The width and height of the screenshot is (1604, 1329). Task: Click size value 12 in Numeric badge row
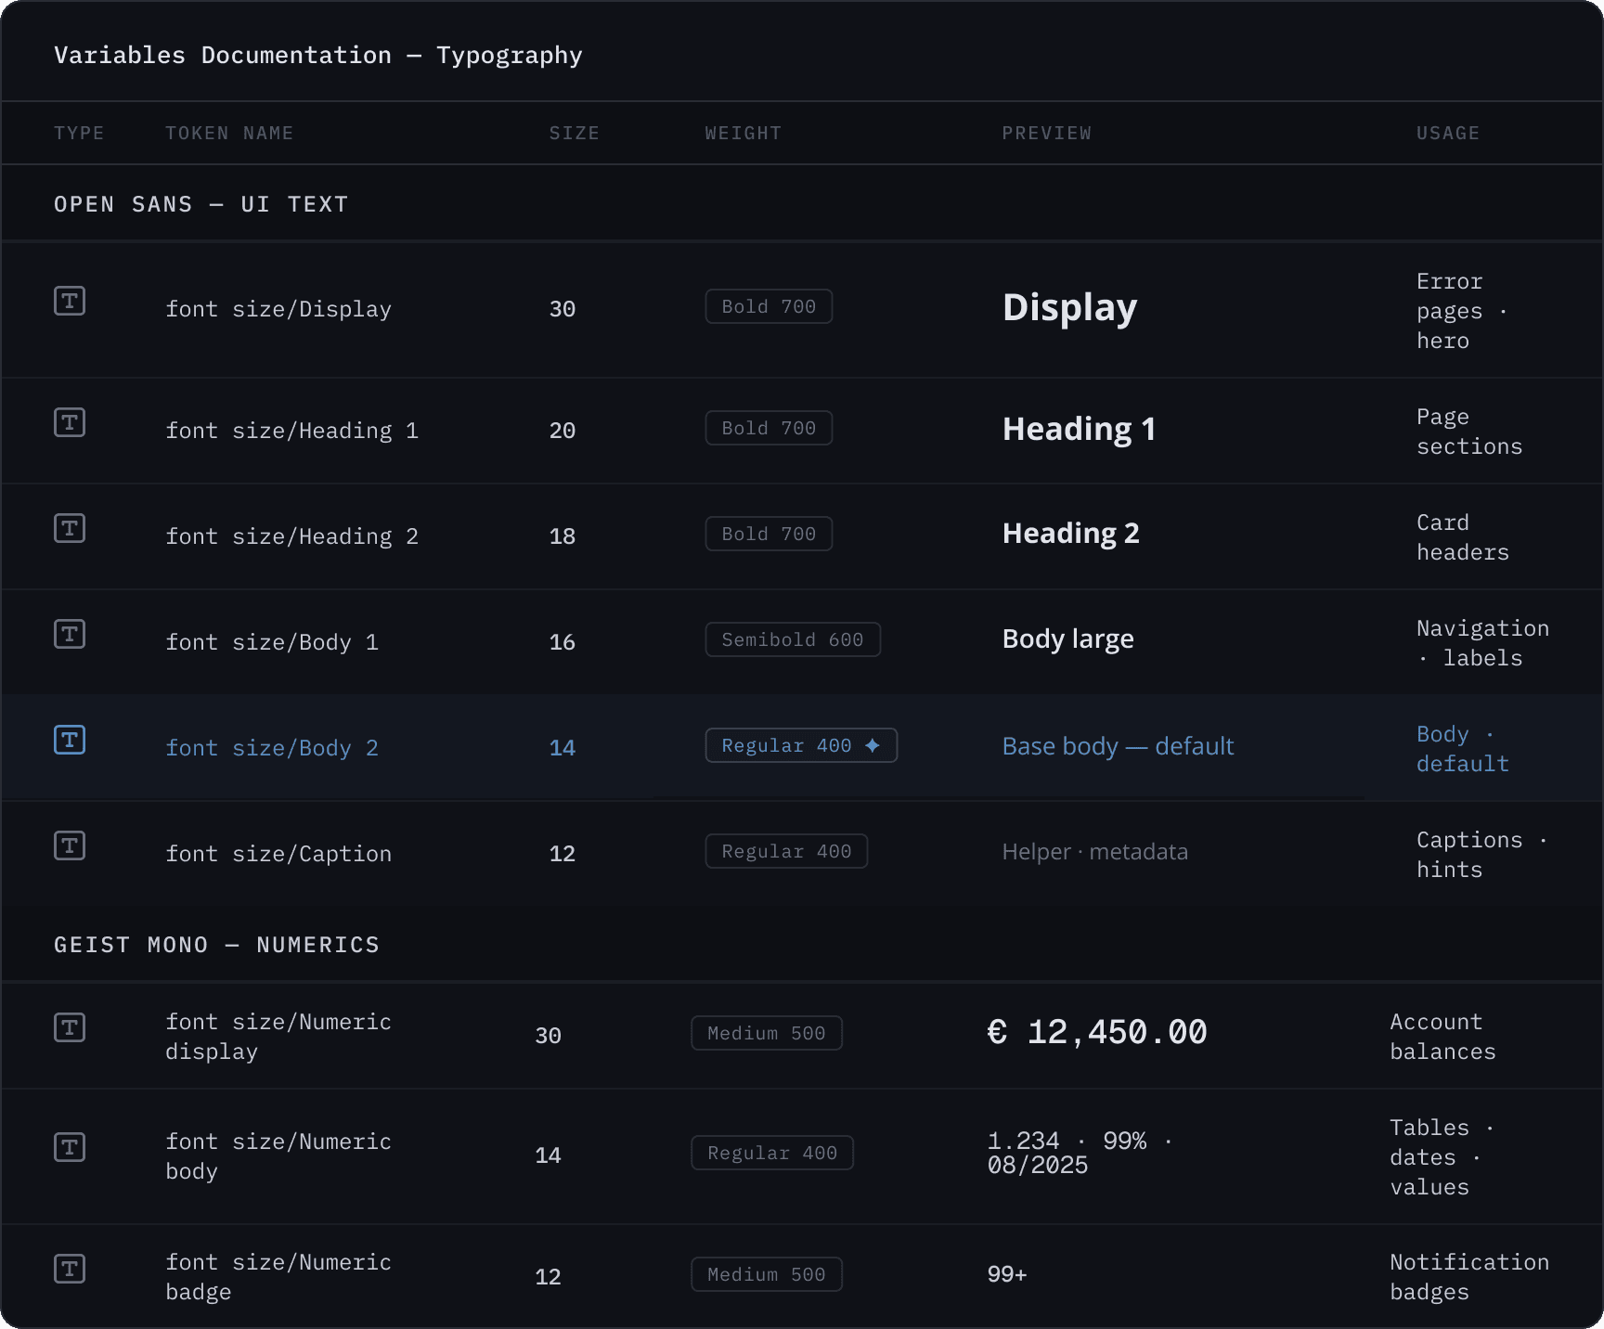pyautogui.click(x=549, y=1277)
